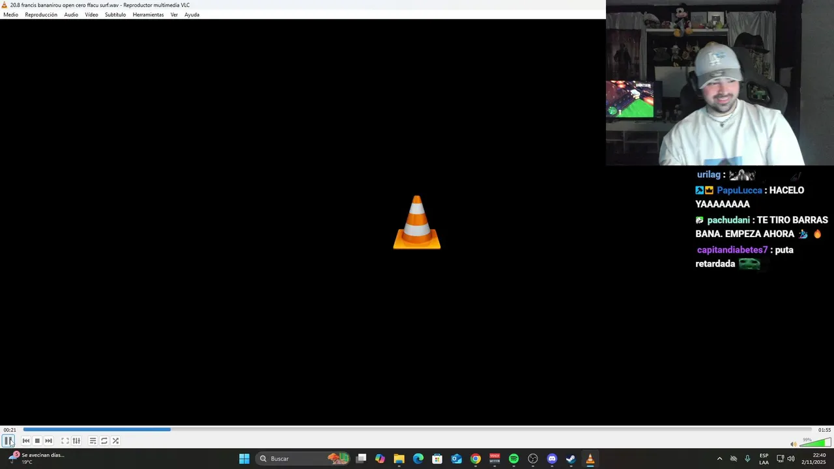Open the Herramientas menu
Viewport: 834px width, 469px height.
[148, 14]
